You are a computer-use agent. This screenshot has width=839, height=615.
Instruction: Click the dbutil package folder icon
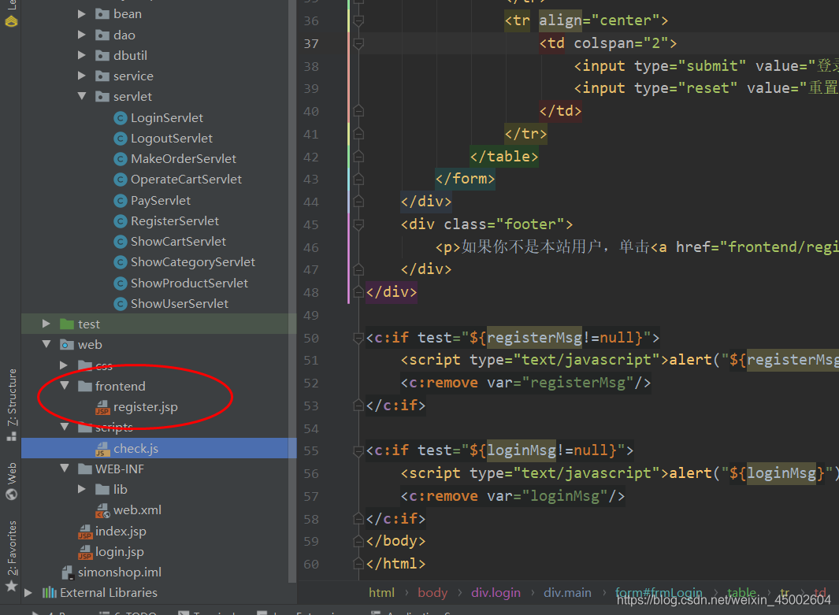[102, 56]
